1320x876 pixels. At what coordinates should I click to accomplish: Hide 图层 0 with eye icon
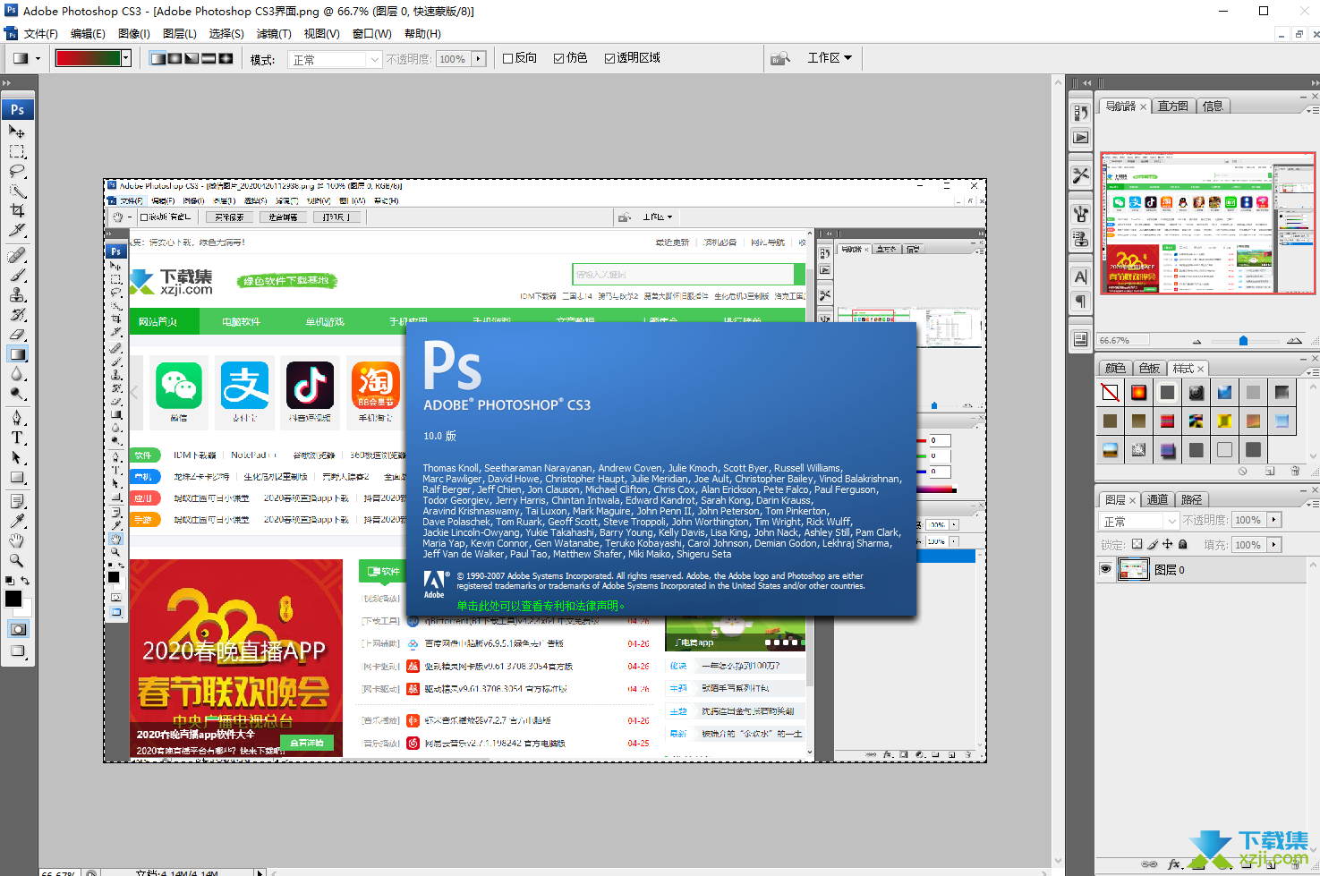1106,569
